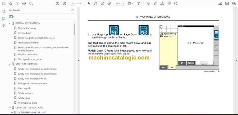Click the trash delete icon
Image resolution: width=238 pixels, height=115 pixels.
(169, 3)
